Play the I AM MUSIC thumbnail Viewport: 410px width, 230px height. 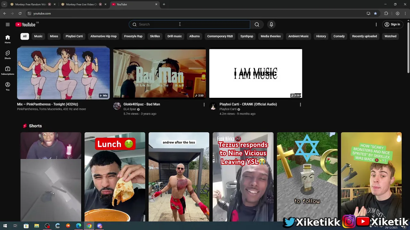256,73
